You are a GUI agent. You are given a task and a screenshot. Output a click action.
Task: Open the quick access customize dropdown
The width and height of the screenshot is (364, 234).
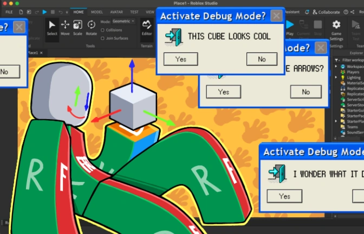pos(67,12)
